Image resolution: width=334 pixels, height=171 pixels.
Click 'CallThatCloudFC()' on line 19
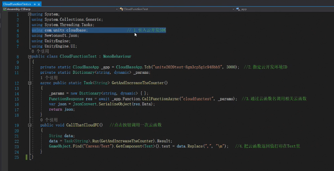point(85,125)
